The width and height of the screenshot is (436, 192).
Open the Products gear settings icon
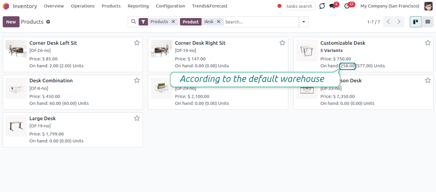(48, 22)
